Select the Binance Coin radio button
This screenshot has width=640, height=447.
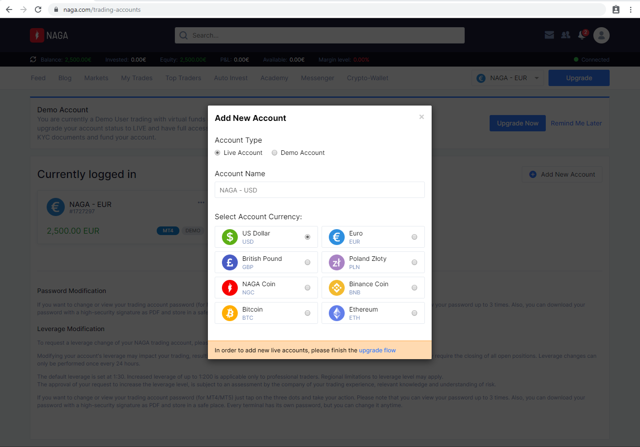[414, 288]
